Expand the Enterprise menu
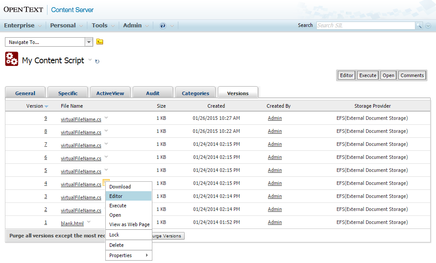The width and height of the screenshot is (436, 263). tap(22, 26)
